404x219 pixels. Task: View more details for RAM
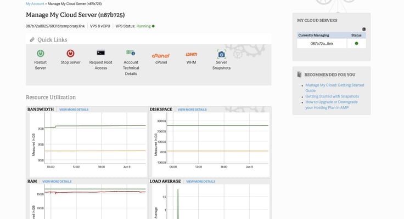pos(57,181)
